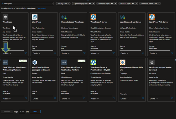This screenshot has height=119, width=176.
Task: Click the WordPress Server + PhpMyAdmin logo
Action: (93, 62)
